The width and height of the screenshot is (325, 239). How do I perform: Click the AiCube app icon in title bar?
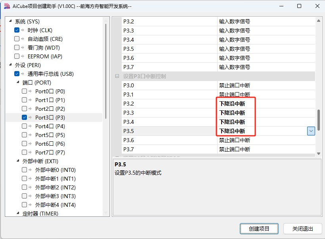click(x=7, y=6)
